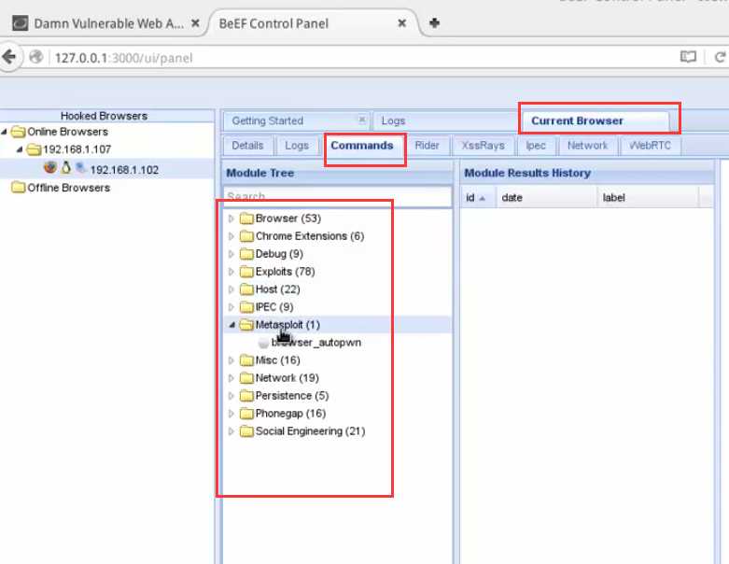
Task: Open the Rider sub-tab
Action: pyautogui.click(x=427, y=146)
